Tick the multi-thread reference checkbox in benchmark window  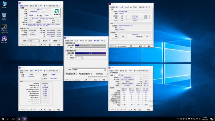pos(68,55)
